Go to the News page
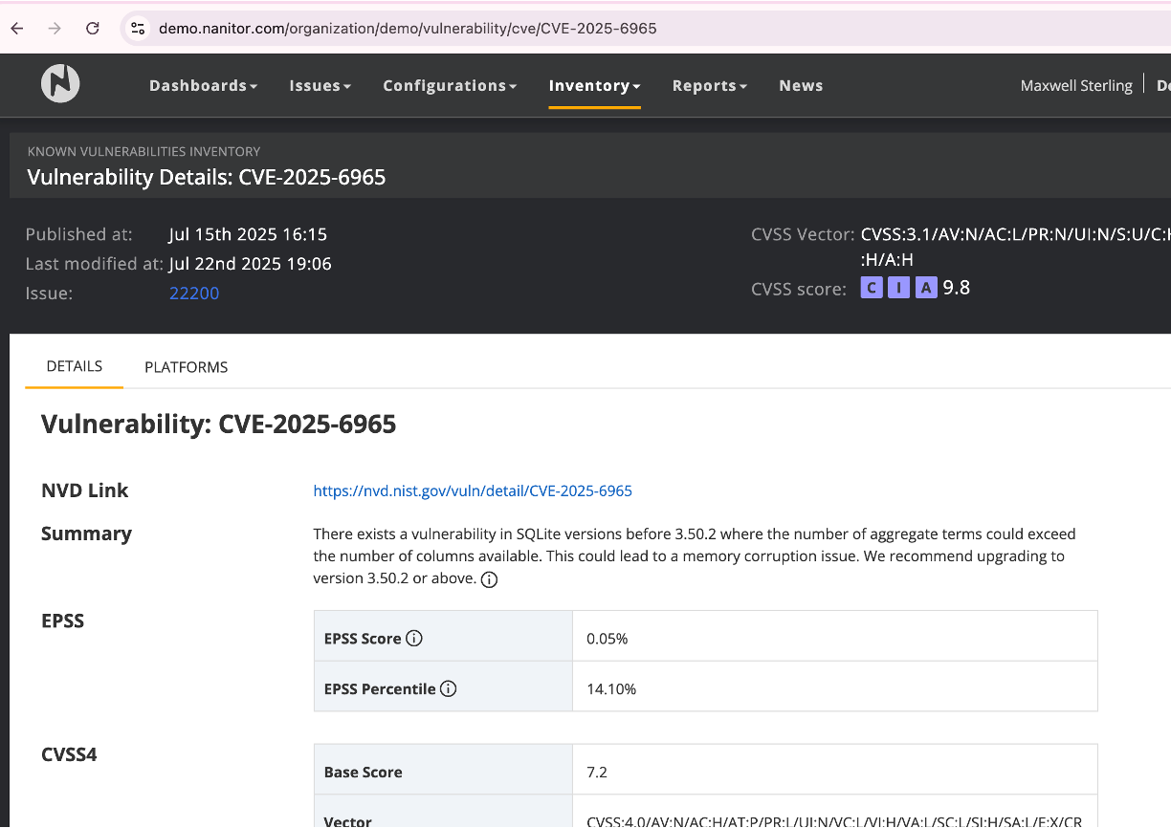Image resolution: width=1171 pixels, height=828 pixels. [x=801, y=86]
